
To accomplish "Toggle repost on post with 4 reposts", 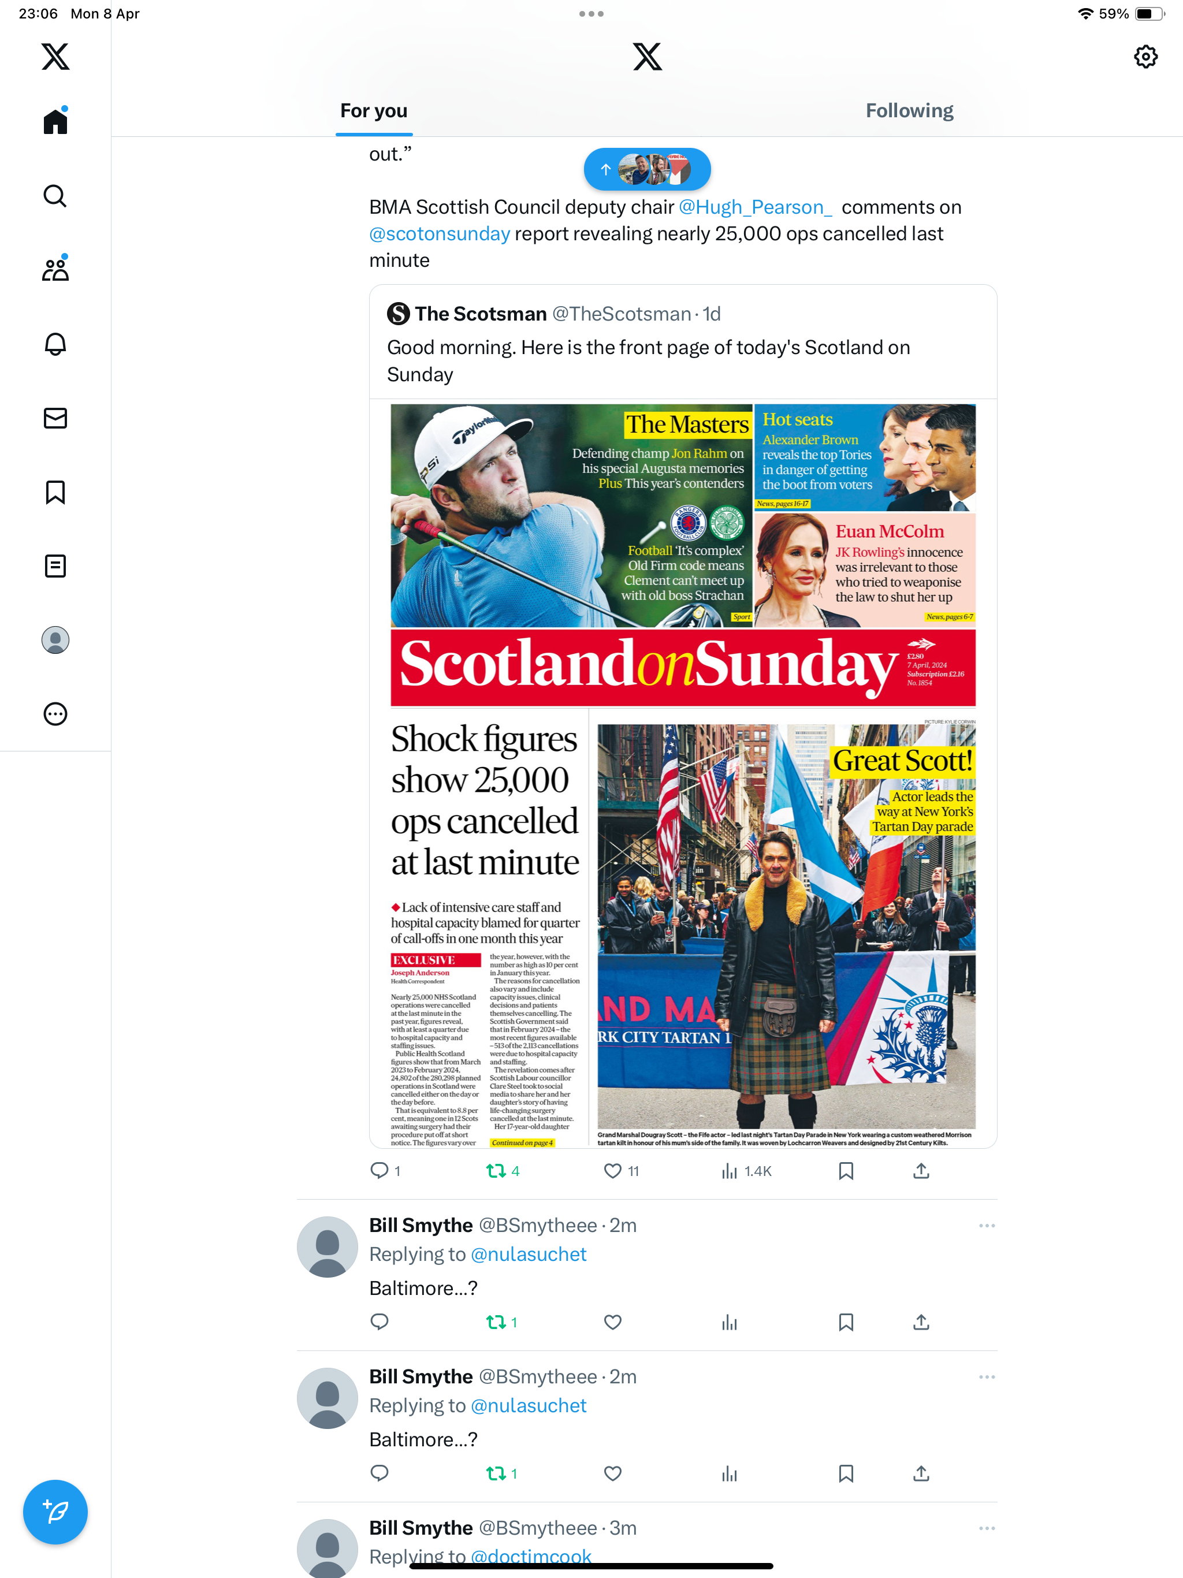I will pos(503,1171).
